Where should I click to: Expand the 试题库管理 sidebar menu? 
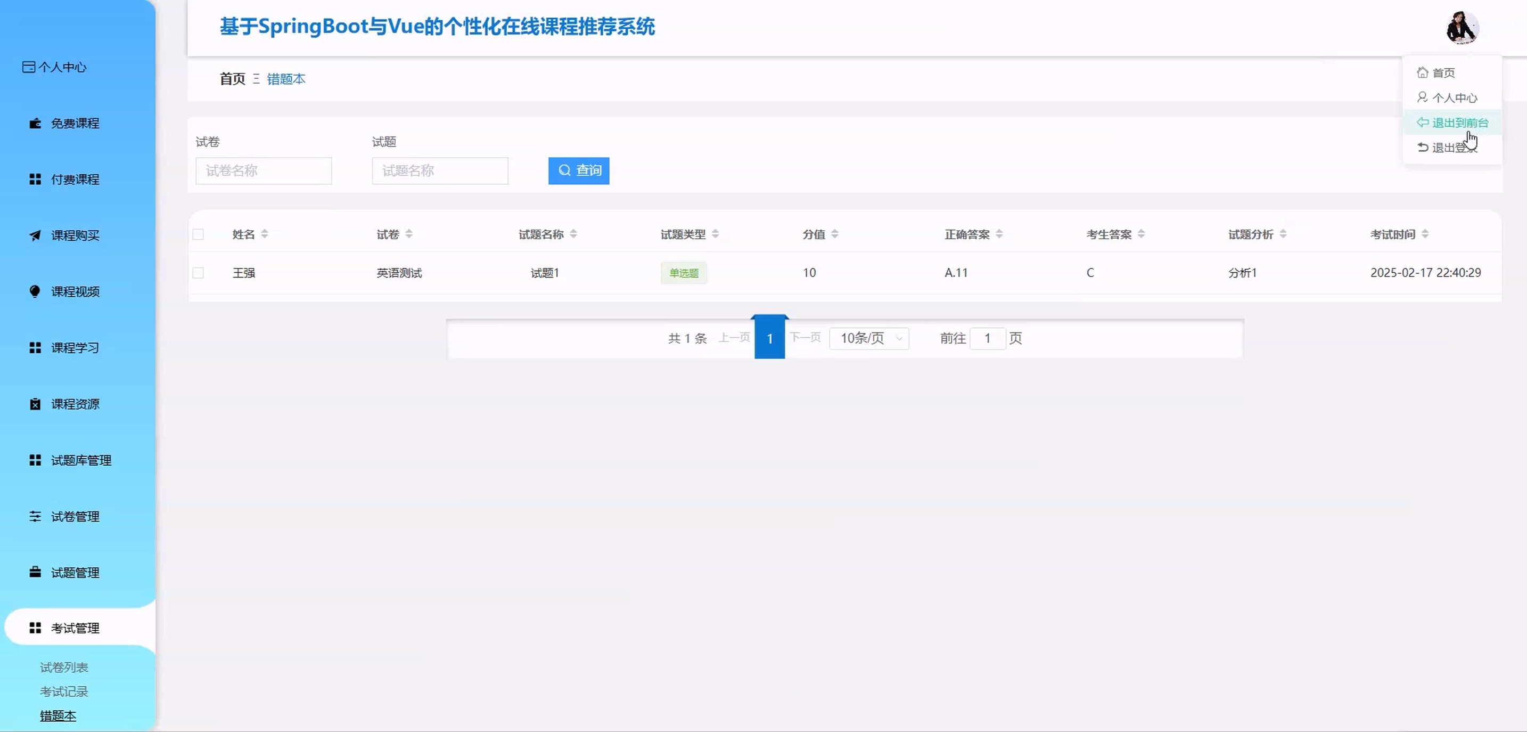point(80,460)
